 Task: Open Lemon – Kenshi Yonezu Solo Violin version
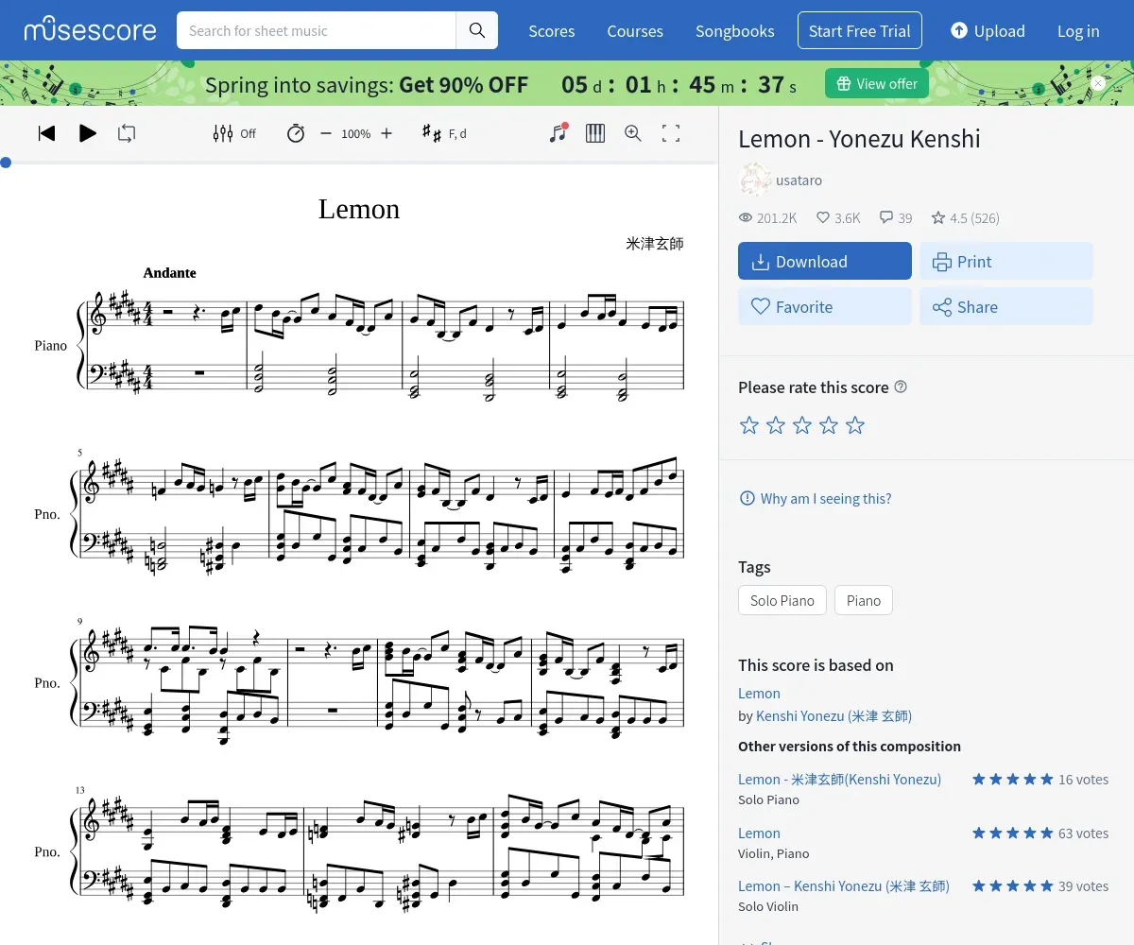pos(843,885)
